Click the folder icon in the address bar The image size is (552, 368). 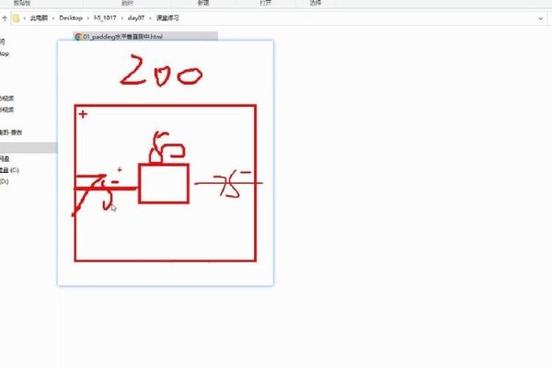click(16, 17)
